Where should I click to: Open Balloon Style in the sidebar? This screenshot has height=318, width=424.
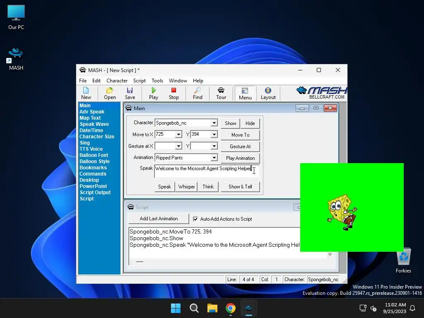(94, 161)
